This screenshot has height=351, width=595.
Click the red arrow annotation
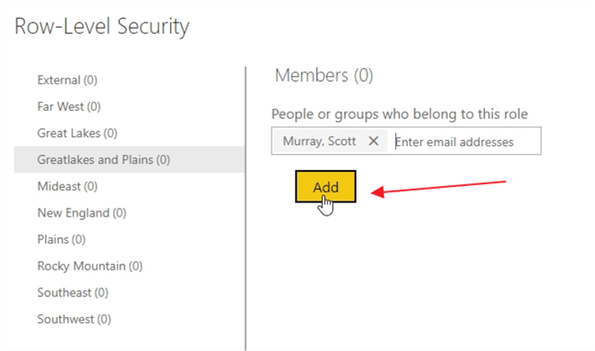pos(438,188)
